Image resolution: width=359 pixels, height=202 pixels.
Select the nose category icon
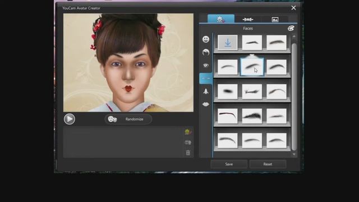pos(206,91)
